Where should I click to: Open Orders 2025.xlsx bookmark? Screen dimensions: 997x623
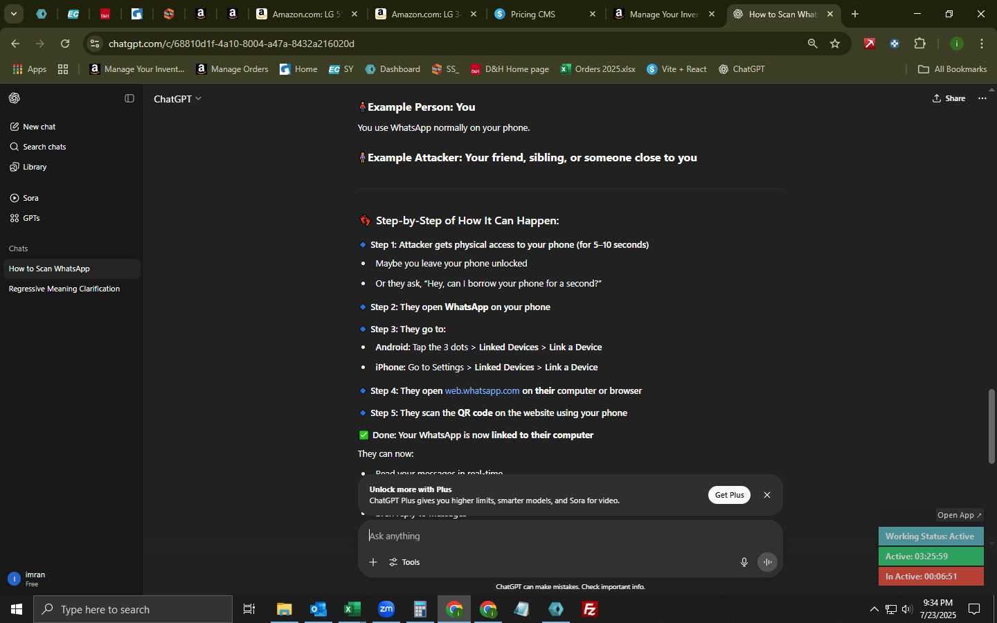point(598,69)
